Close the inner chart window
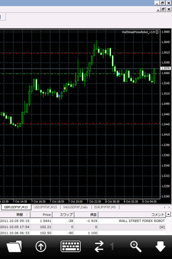Image resolution: width=172 pixels, height=259 pixels. (x=169, y=9)
